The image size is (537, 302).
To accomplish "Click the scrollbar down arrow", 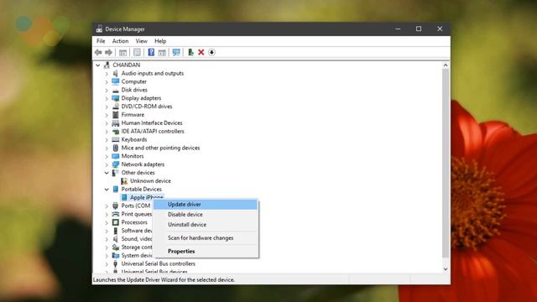I will click(446, 269).
